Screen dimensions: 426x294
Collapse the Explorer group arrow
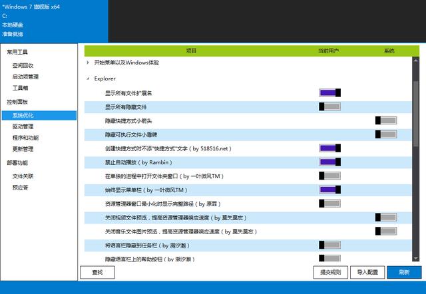point(88,78)
